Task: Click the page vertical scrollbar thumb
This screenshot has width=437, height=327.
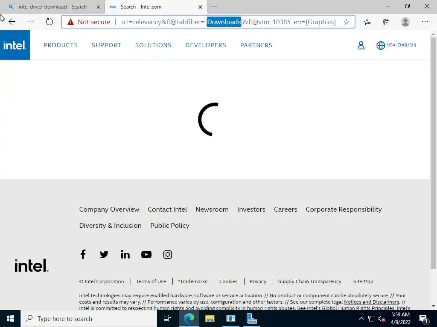Action: point(433,153)
